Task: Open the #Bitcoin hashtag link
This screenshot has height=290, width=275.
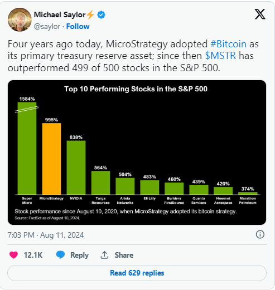Action: (228, 44)
